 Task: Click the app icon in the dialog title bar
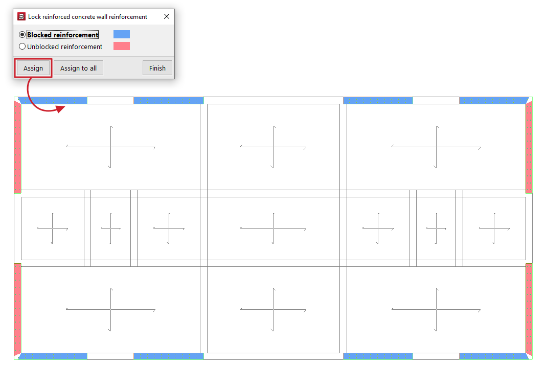point(21,17)
